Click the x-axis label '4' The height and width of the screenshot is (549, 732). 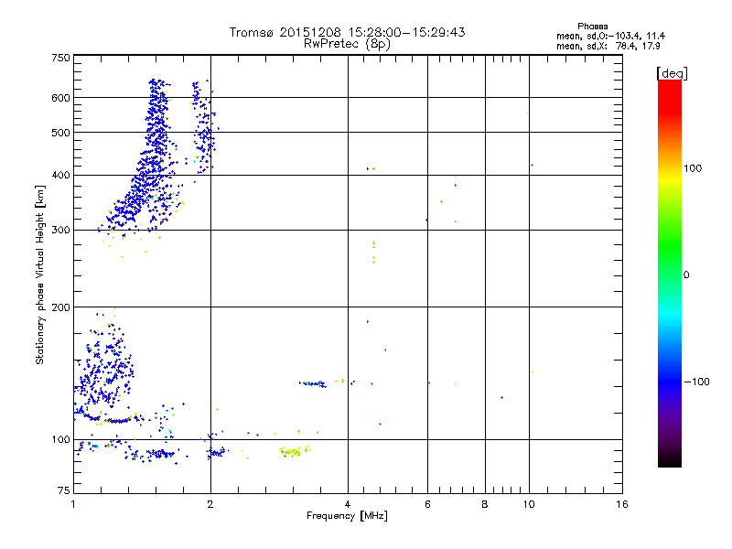tap(348, 504)
